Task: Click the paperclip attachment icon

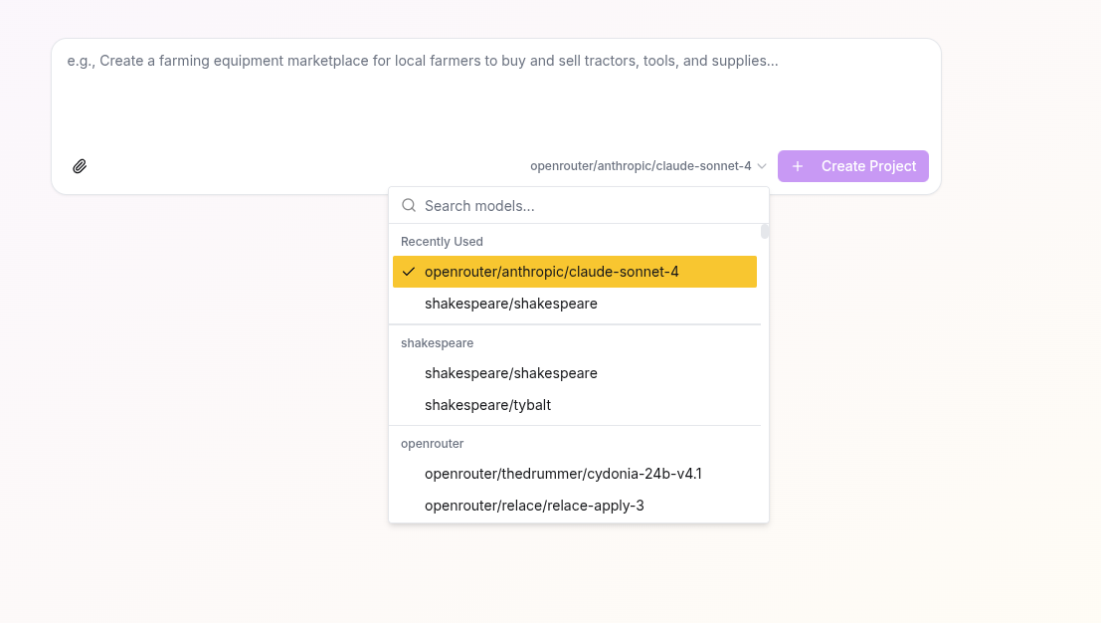Action: 80,165
